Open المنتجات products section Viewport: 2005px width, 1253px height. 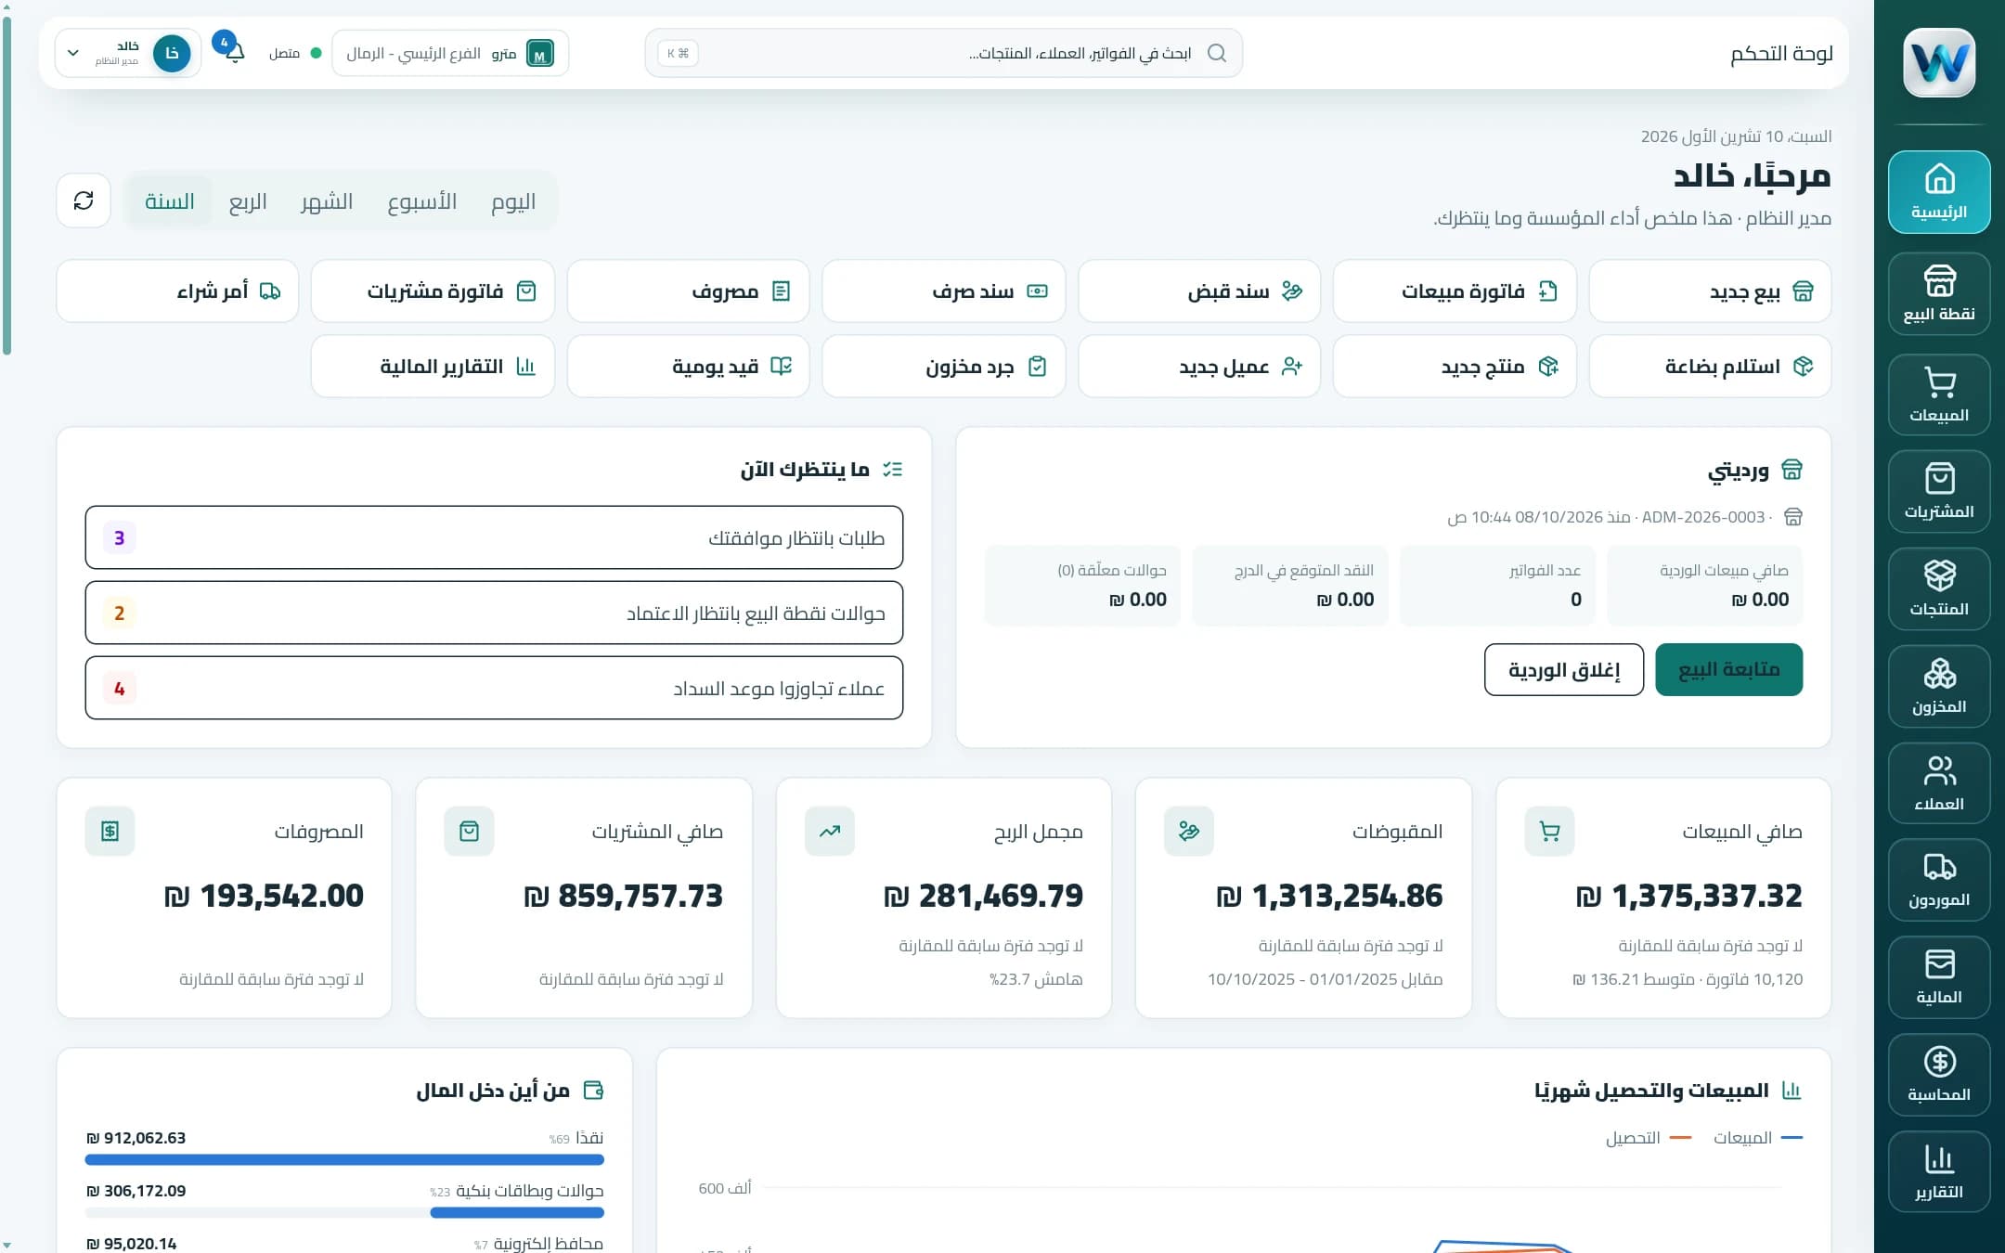point(1938,588)
